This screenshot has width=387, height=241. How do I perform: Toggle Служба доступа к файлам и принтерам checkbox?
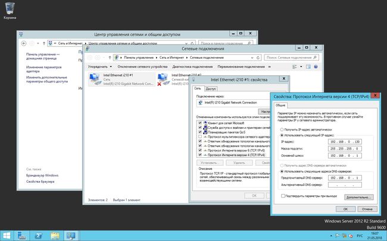point(200,128)
